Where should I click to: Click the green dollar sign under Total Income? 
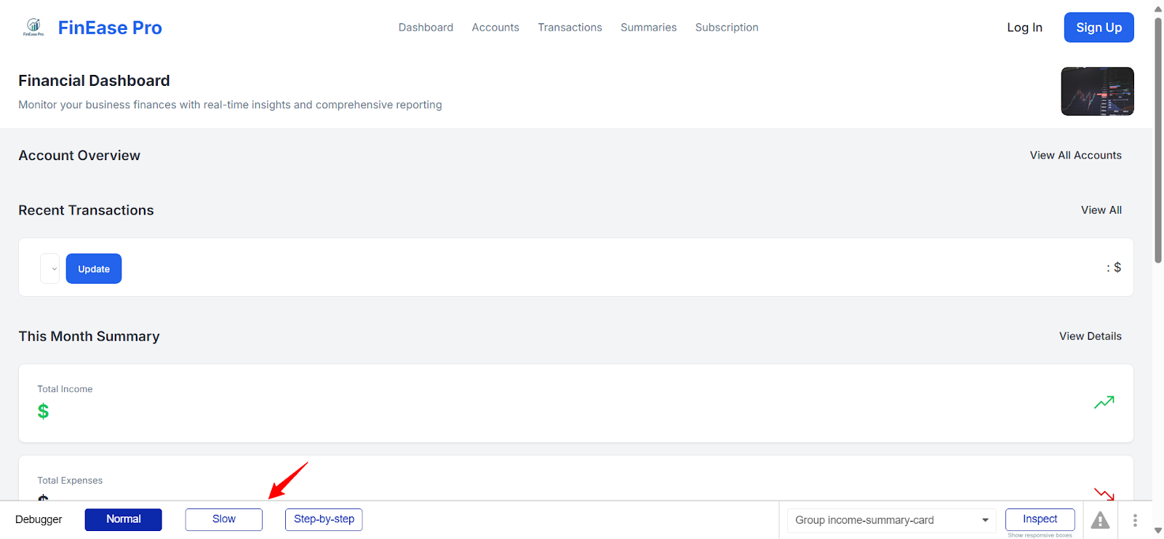(x=44, y=412)
